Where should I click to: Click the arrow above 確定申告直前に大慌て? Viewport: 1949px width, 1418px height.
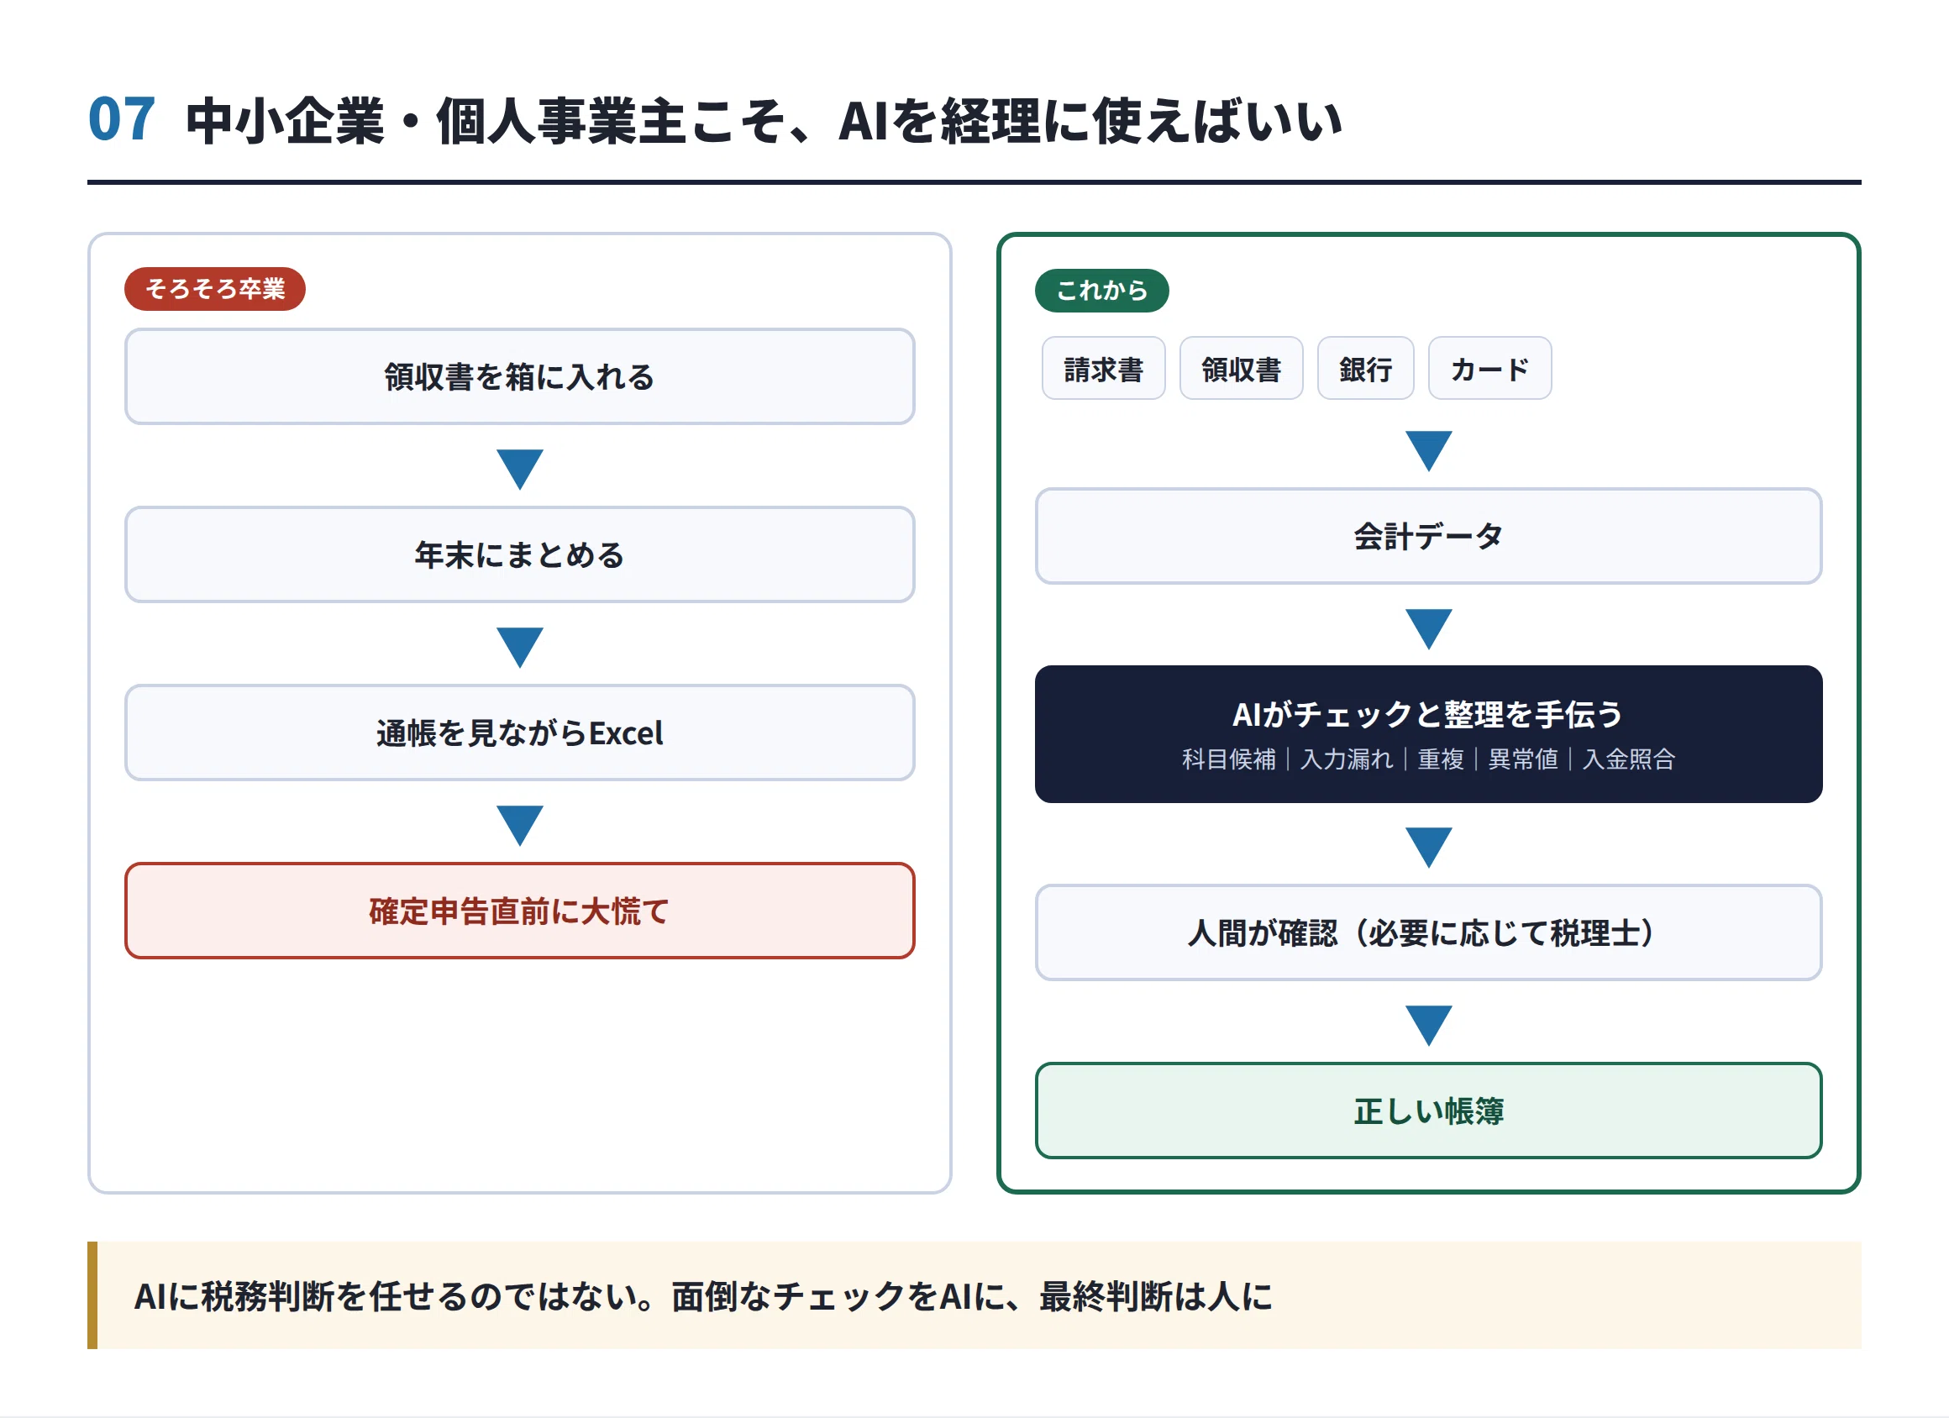(520, 824)
